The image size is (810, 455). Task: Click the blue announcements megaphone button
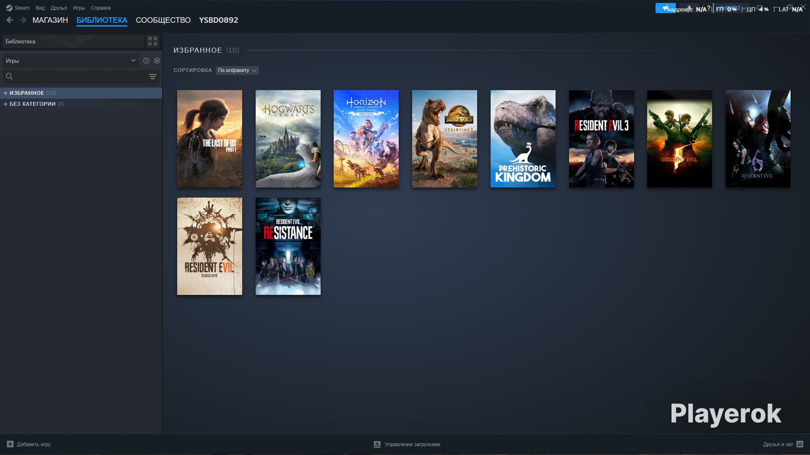click(x=666, y=8)
